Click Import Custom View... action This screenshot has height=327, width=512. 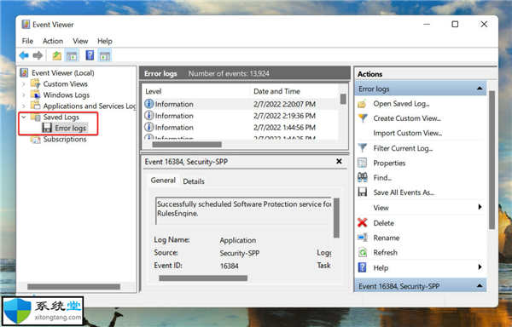point(408,133)
